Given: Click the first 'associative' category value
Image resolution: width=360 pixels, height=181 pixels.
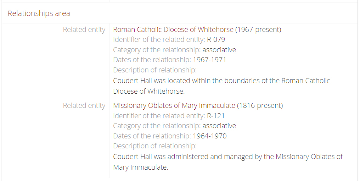Looking at the screenshot, I should click(219, 50).
